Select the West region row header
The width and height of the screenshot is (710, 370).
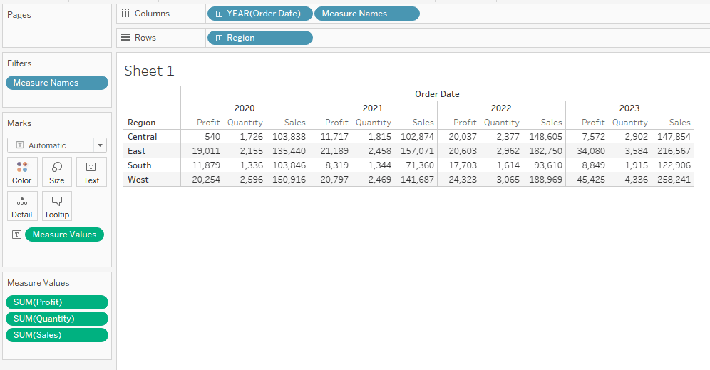[138, 180]
